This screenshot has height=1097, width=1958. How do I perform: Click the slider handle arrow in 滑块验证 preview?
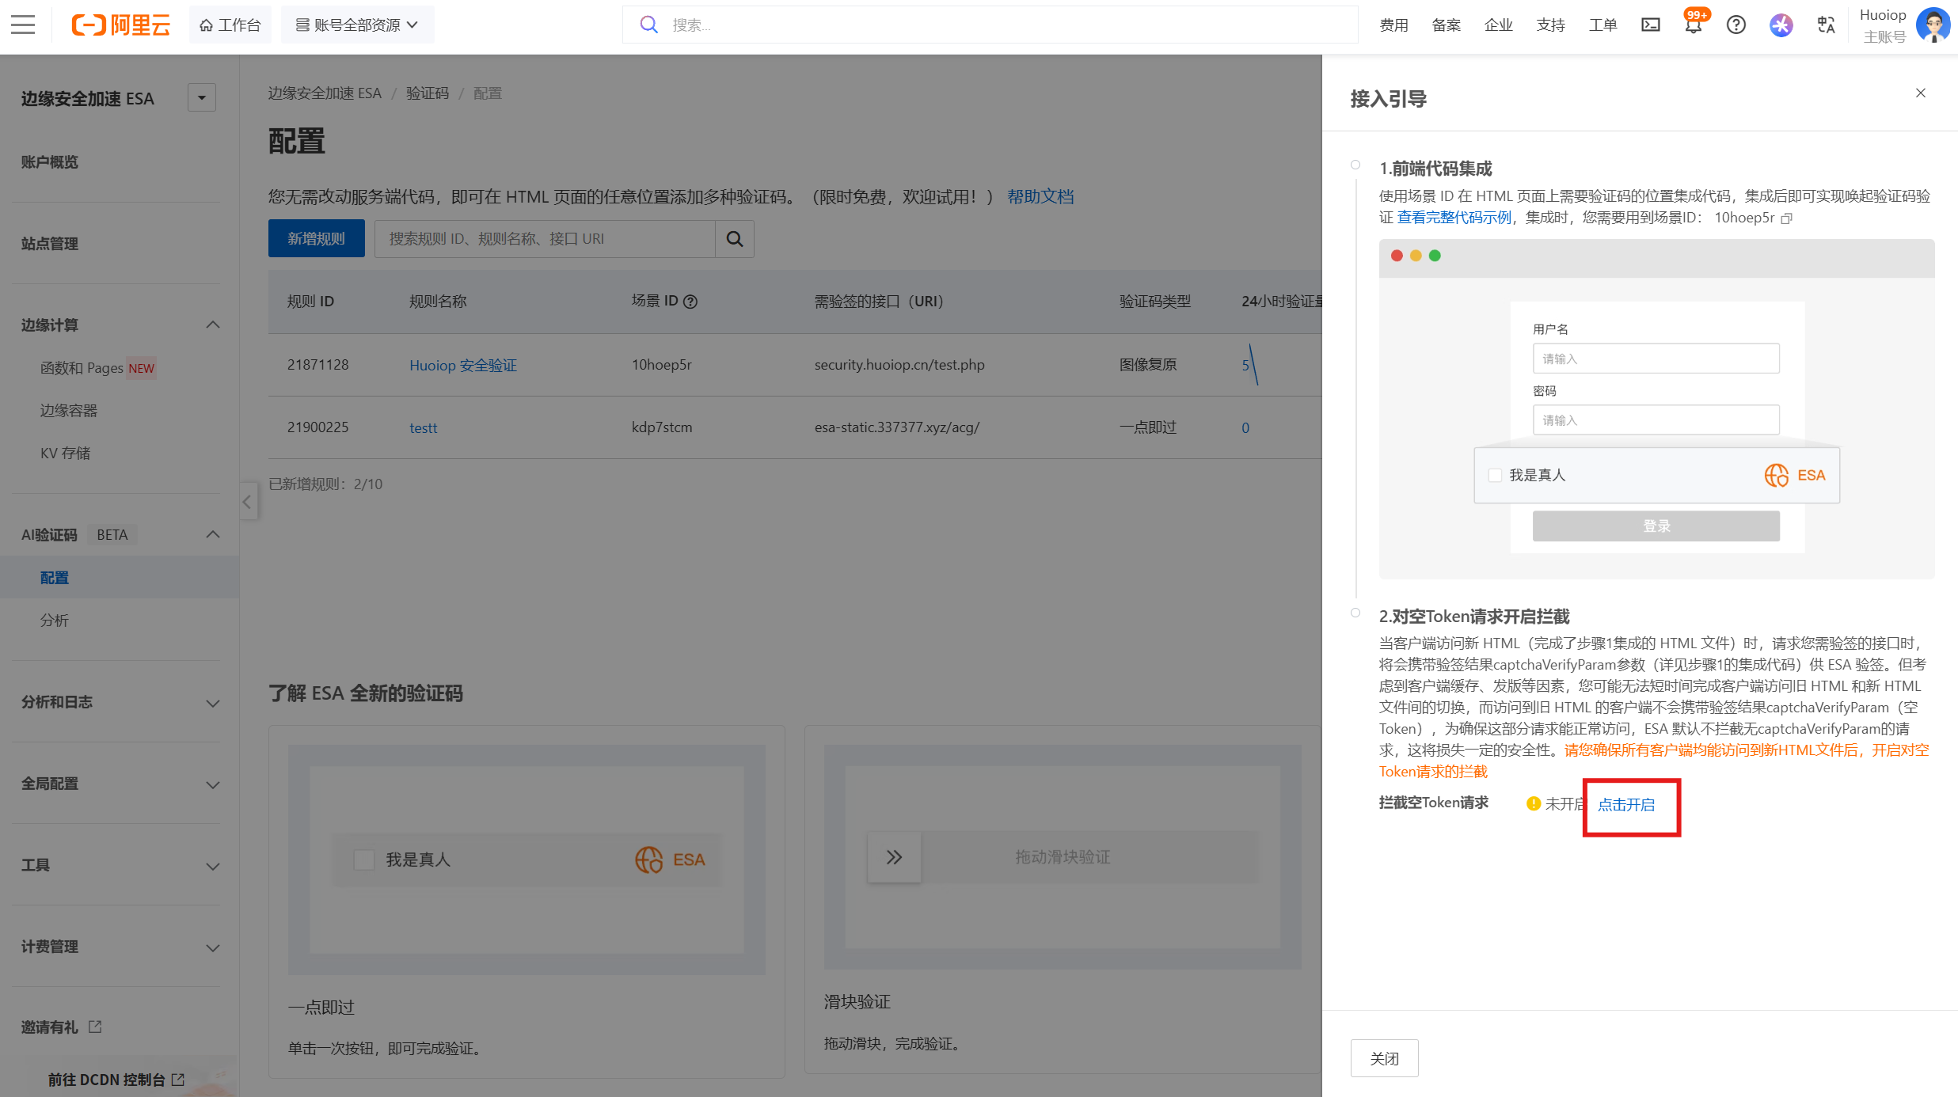pyautogui.click(x=894, y=857)
